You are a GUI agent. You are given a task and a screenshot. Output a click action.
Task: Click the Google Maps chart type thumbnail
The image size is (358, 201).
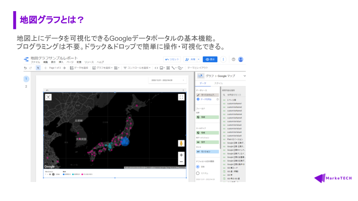coord(201,76)
